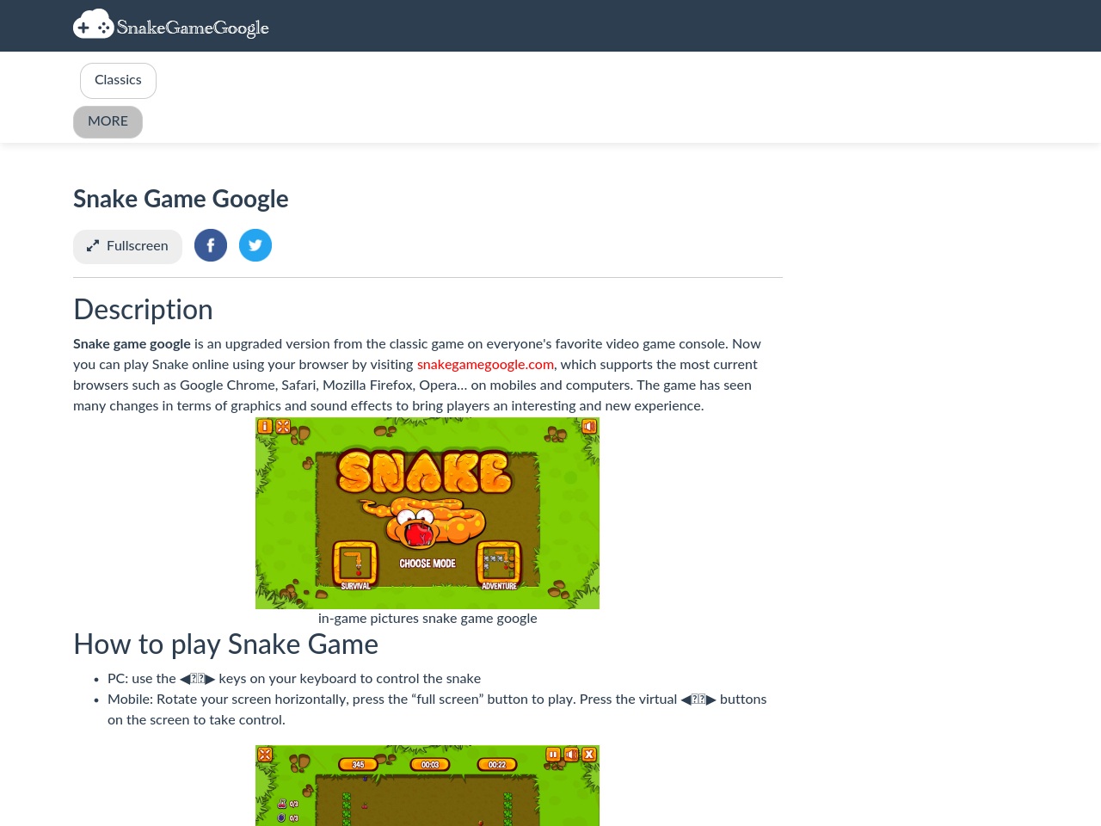This screenshot has height=826, width=1101.
Task: Launch the game in Fullscreen
Action: click(x=127, y=246)
